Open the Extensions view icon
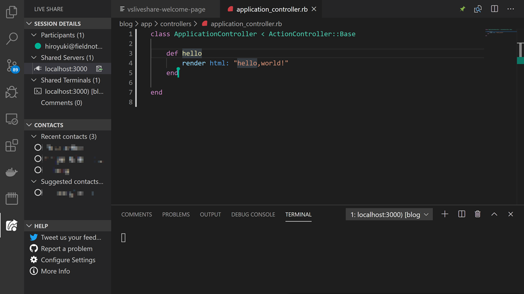This screenshot has width=524, height=294. [x=11, y=145]
